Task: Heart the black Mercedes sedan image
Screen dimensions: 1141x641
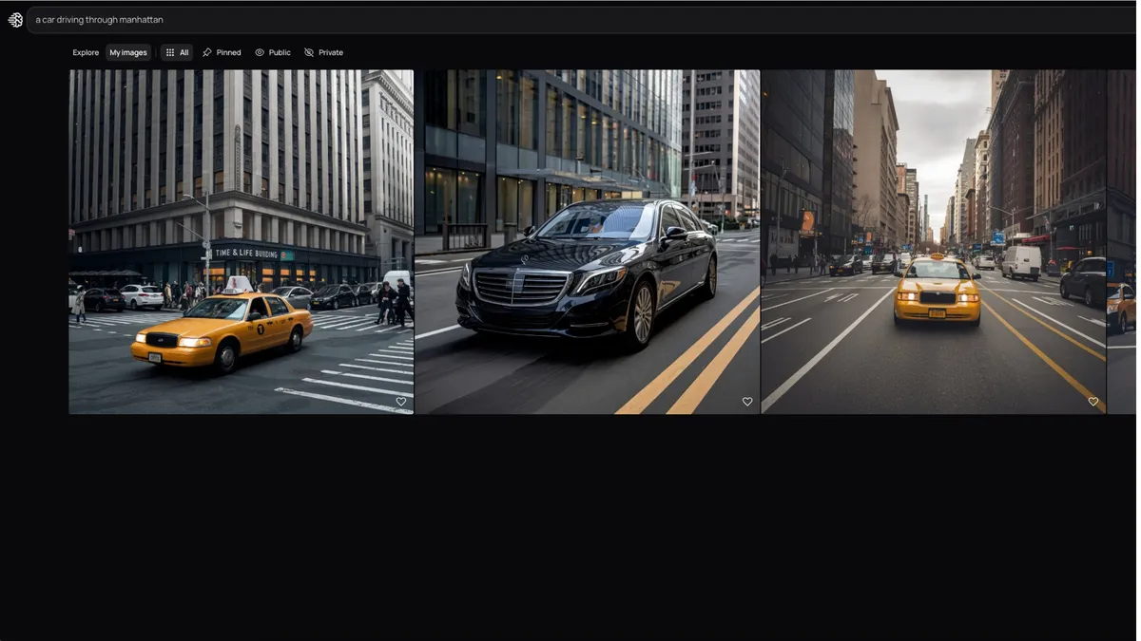Action: (x=747, y=402)
